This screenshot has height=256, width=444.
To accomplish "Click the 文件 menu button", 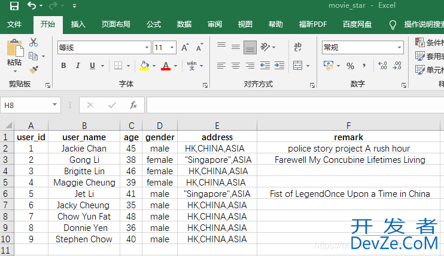I will coord(14,24).
